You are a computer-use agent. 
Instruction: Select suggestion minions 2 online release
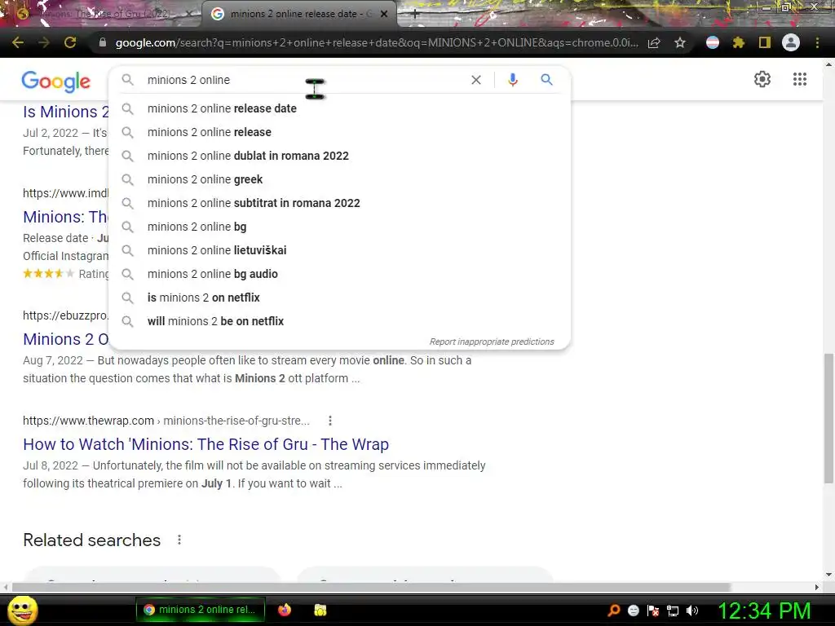pos(339,132)
